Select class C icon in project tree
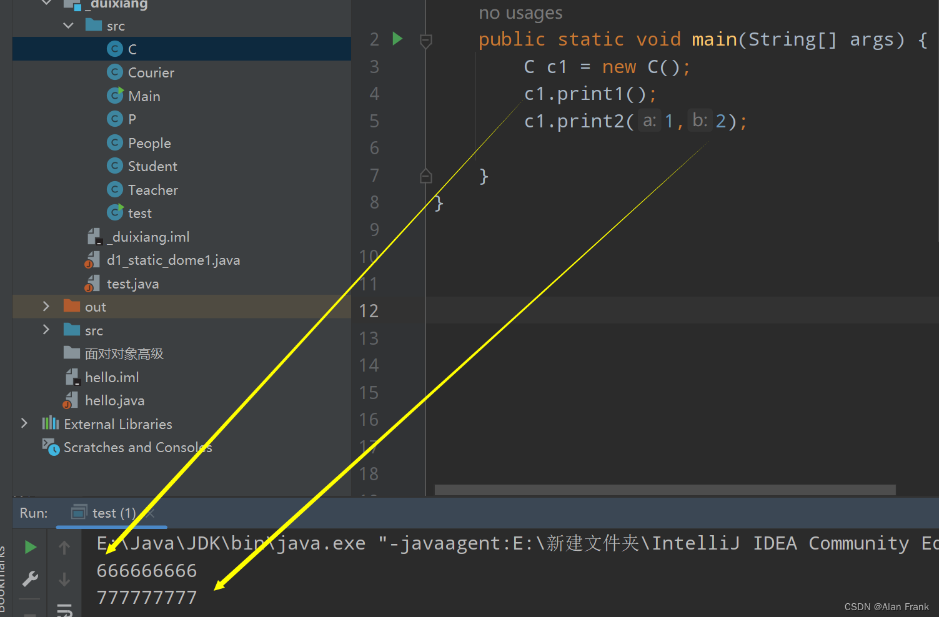This screenshot has height=617, width=939. tap(115, 49)
